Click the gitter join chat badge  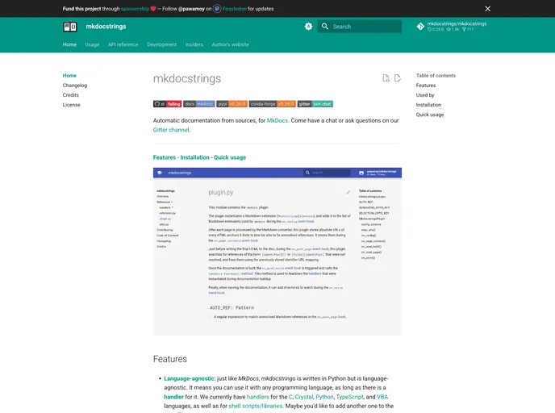pyautogui.click(x=315, y=104)
